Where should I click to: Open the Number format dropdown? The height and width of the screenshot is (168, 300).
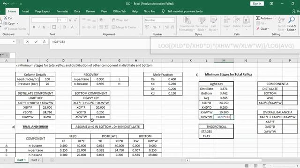pos(173,20)
